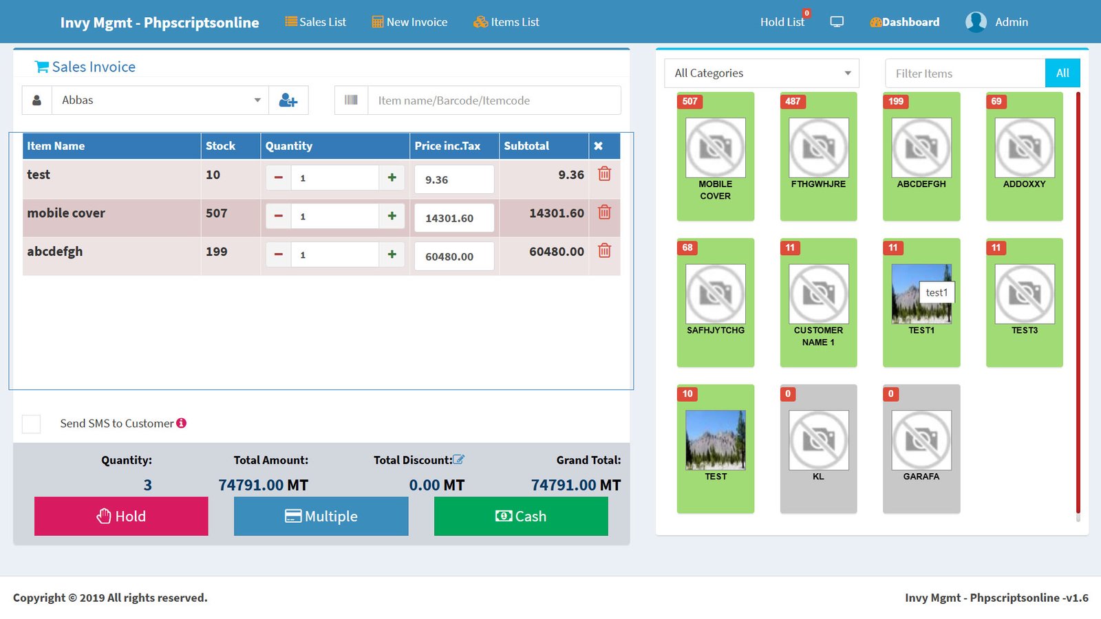This screenshot has height=619, width=1101.
Task: Click the Grand Total value 74791.00 MT
Action: (x=576, y=485)
